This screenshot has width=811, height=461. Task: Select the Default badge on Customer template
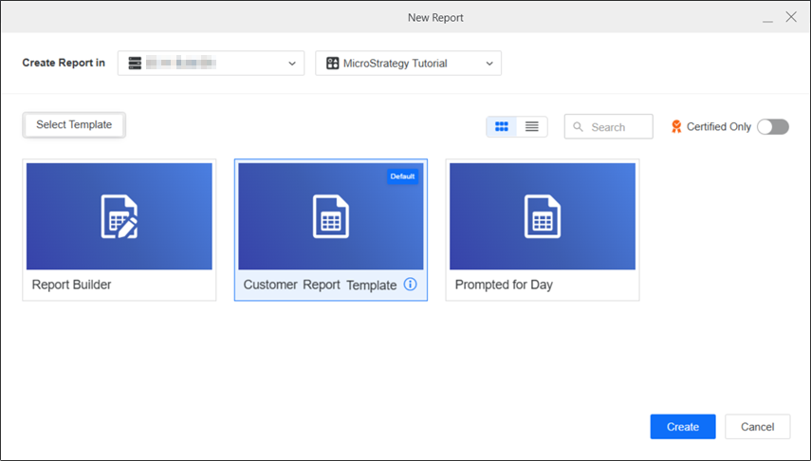coord(402,176)
